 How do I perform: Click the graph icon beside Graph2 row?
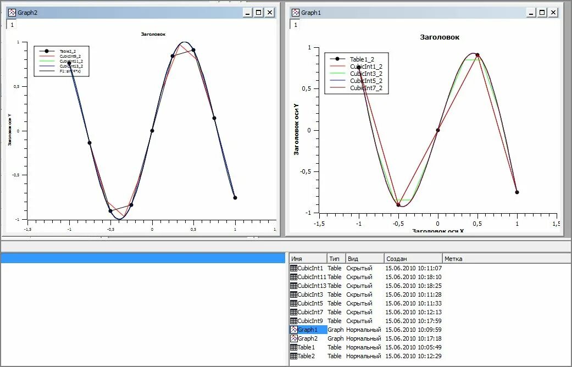point(293,338)
